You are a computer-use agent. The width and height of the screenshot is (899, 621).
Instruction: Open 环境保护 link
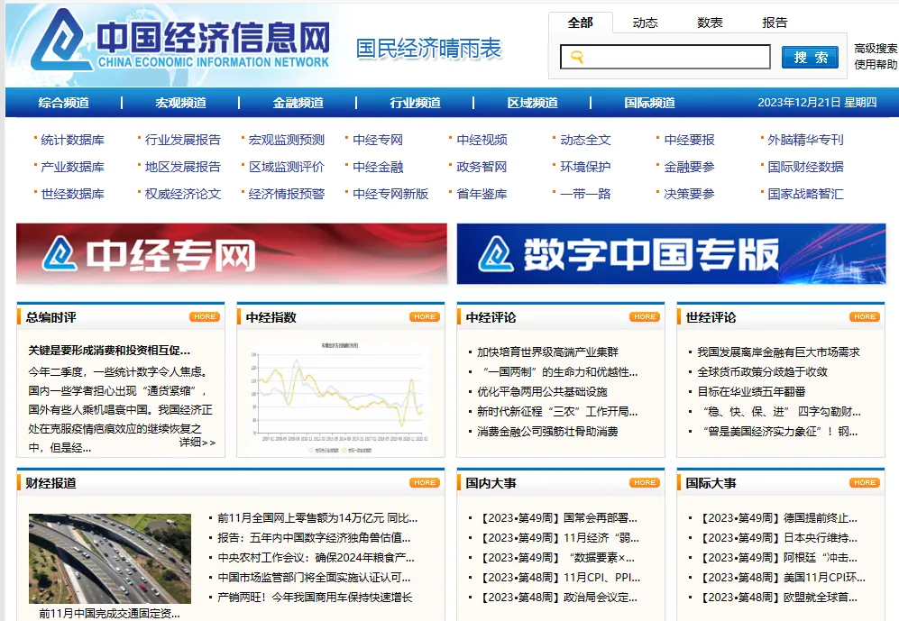coord(585,167)
